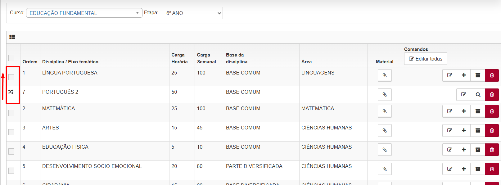Delete the EDUCAÇÃO FISICA discipline

(x=492, y=150)
